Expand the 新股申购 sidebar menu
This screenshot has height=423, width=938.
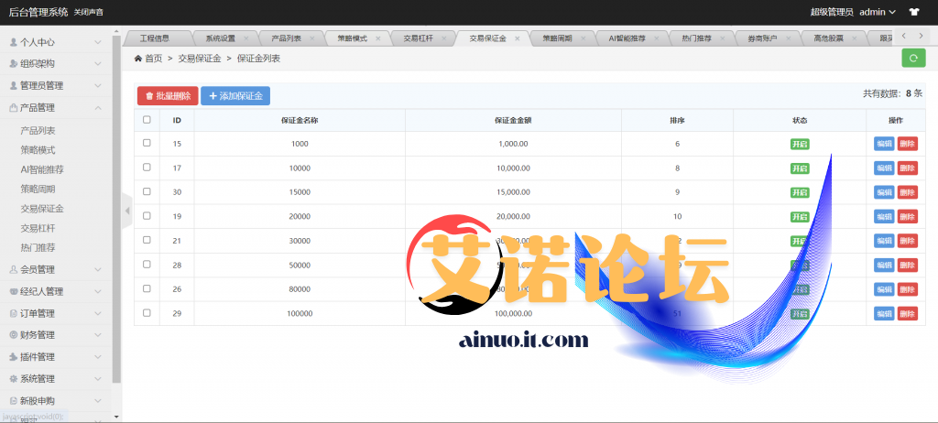[x=56, y=401]
